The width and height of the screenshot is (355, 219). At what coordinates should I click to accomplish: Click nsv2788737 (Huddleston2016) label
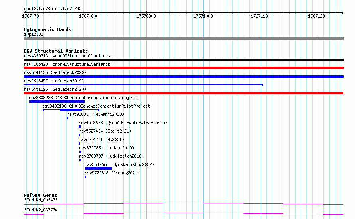click(x=111, y=156)
